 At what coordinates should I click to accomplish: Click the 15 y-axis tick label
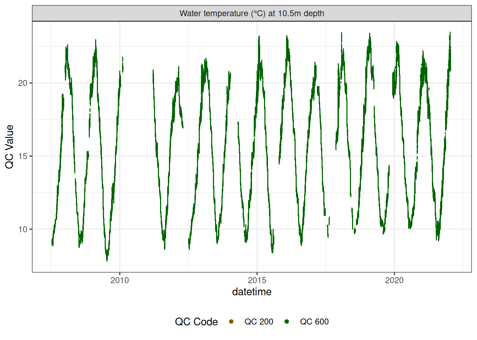tap(23, 156)
